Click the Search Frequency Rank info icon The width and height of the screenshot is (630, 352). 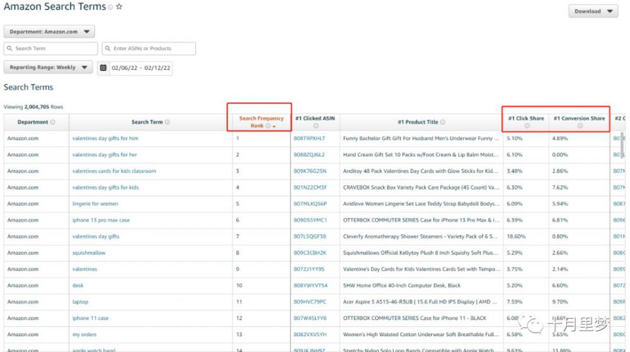click(268, 126)
